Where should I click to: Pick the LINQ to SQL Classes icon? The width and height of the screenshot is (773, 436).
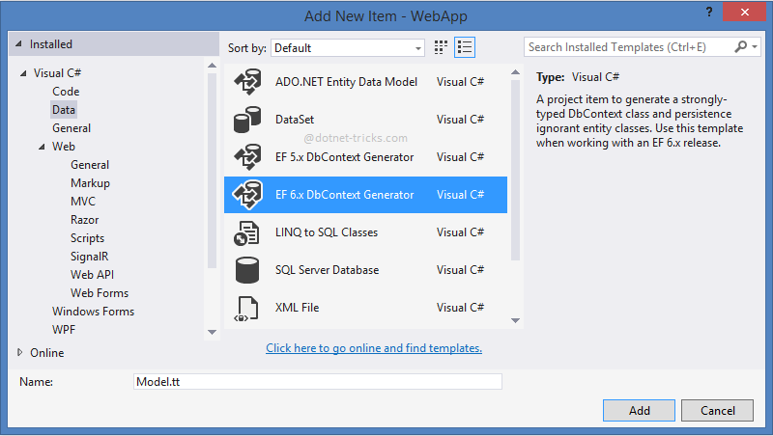tap(248, 232)
